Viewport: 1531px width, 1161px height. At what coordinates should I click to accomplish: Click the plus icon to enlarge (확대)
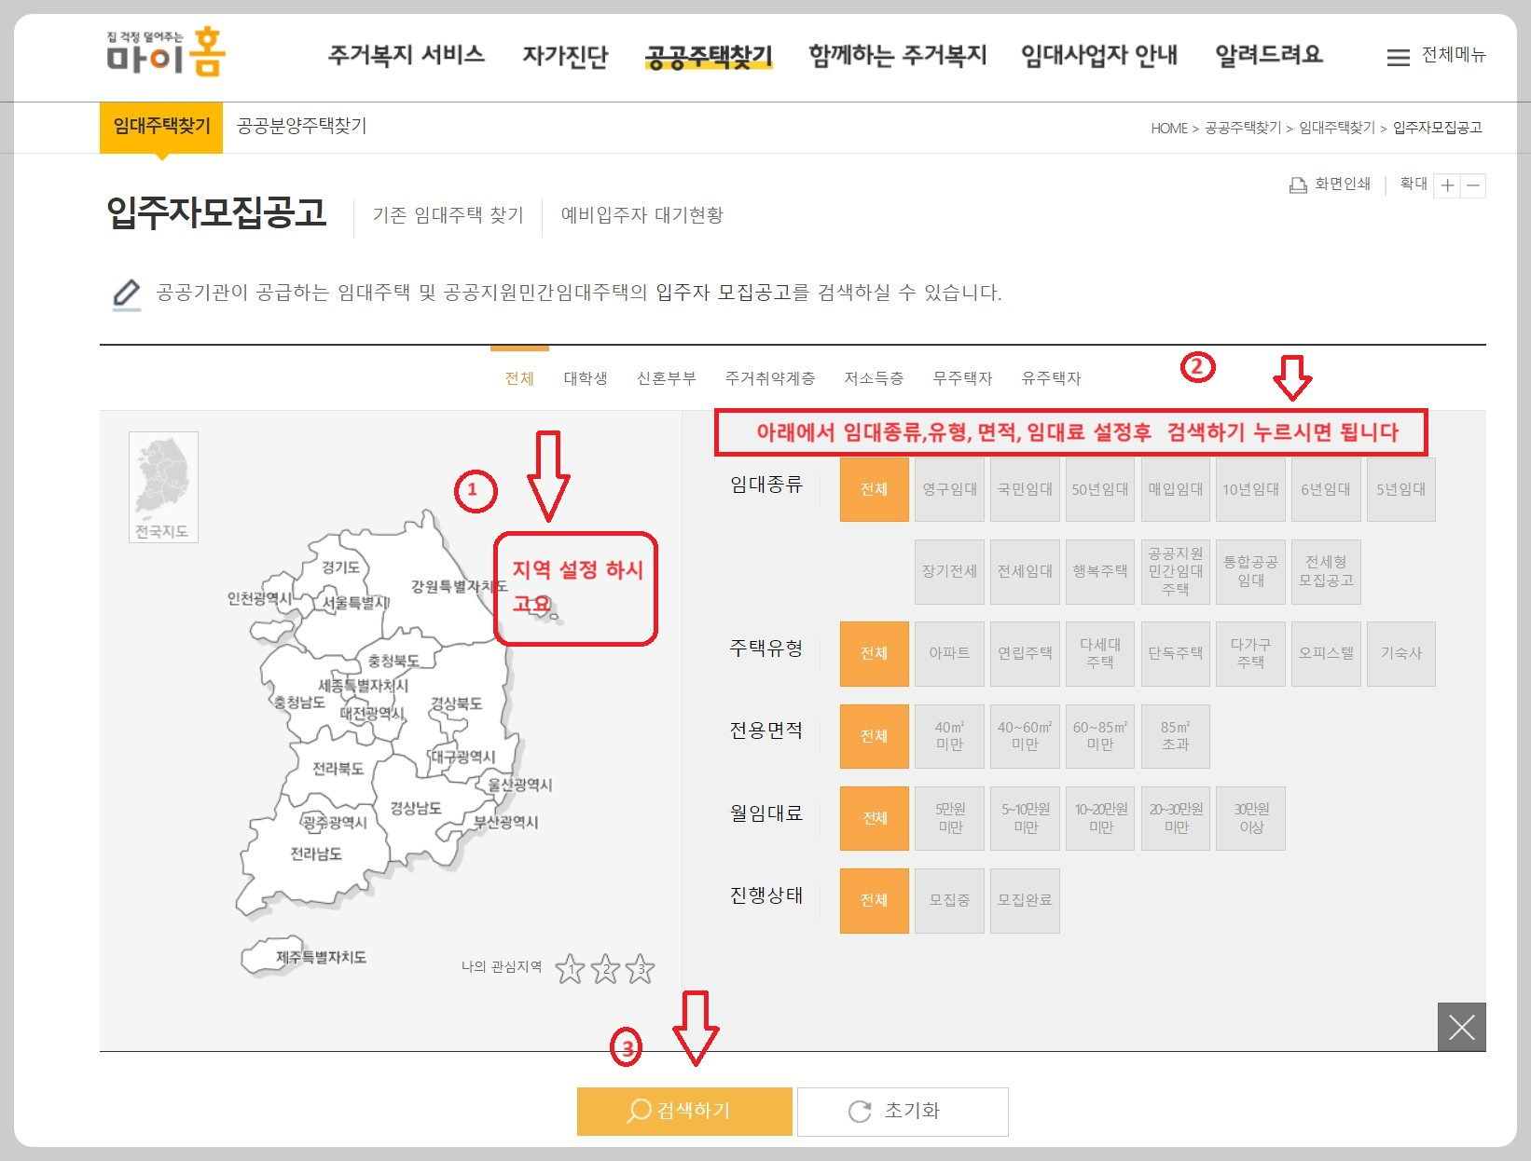(1447, 184)
